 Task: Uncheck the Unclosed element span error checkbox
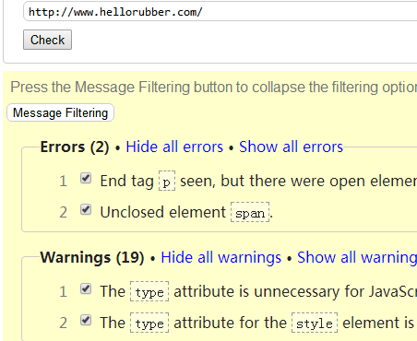(86, 209)
